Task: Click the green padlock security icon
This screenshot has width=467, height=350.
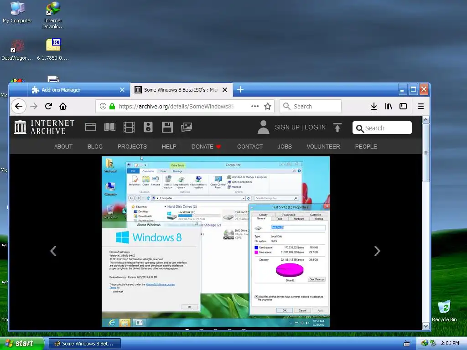Action: 112,106
